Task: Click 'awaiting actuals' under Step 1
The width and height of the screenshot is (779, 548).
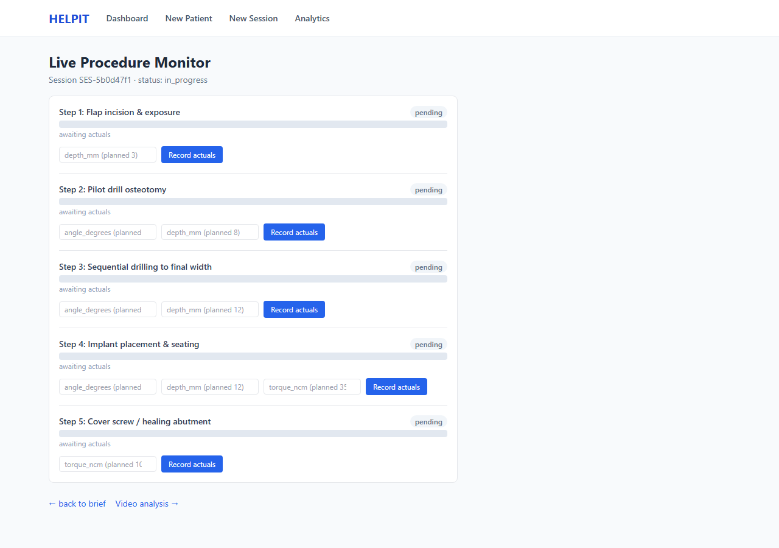Action: 85,135
